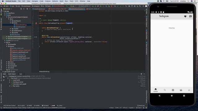Open the Terminal tool window button
This screenshot has width=198, height=111.
pos(45,105)
